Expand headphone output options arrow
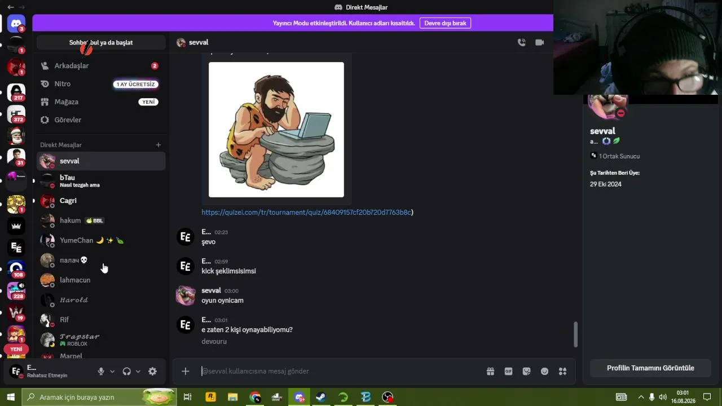The width and height of the screenshot is (722, 406). tap(138, 371)
